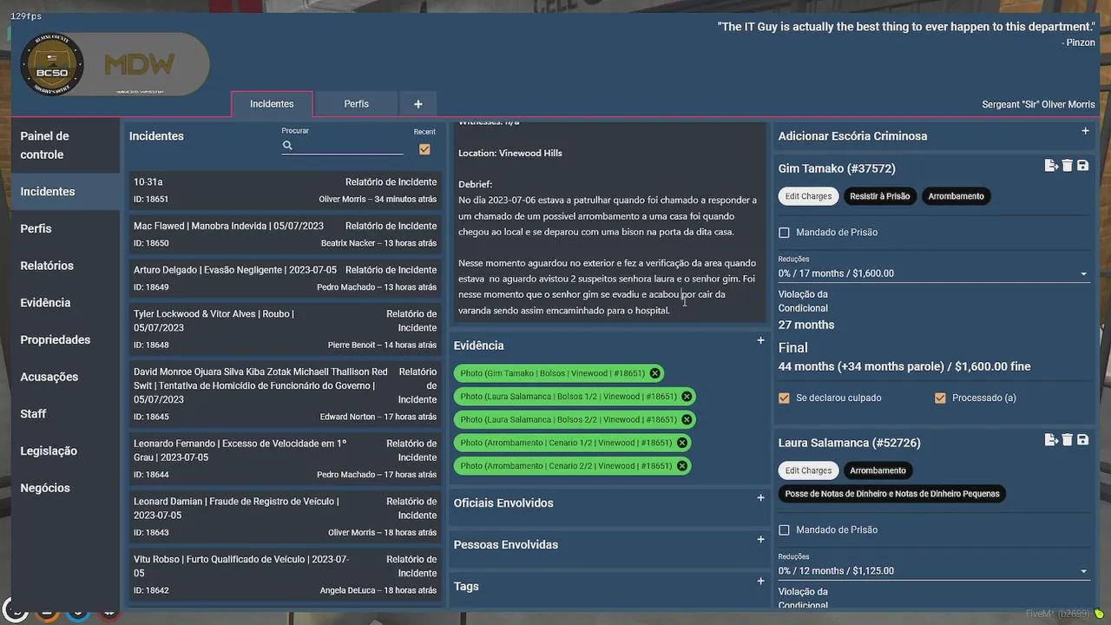Click the search magnifier icon in Incidentes
Image resolution: width=1111 pixels, height=625 pixels.
287,146
